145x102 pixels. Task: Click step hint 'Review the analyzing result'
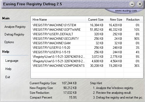pyautogui.click(x=112, y=93)
